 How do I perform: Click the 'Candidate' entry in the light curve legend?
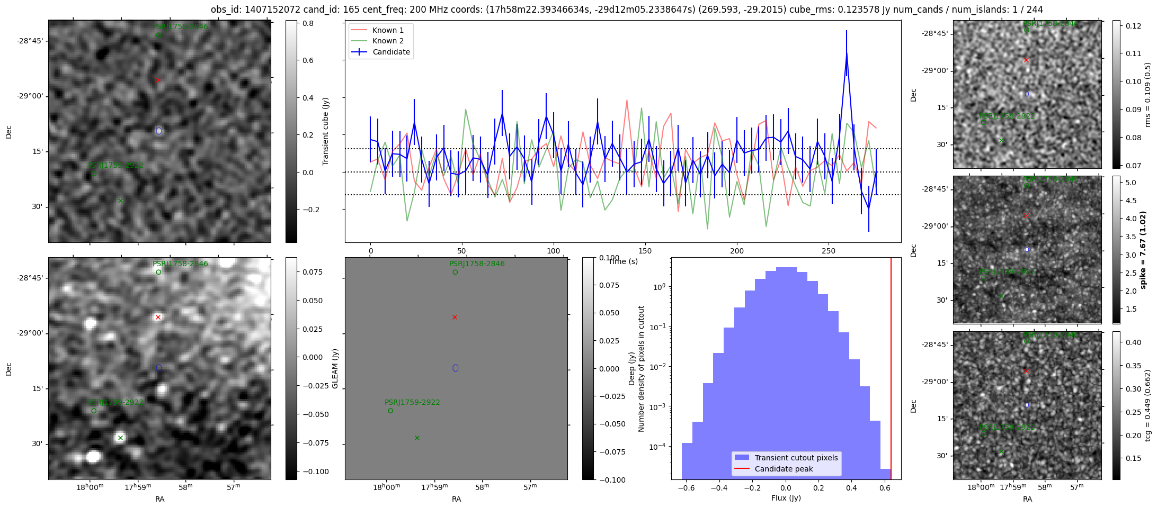click(391, 52)
